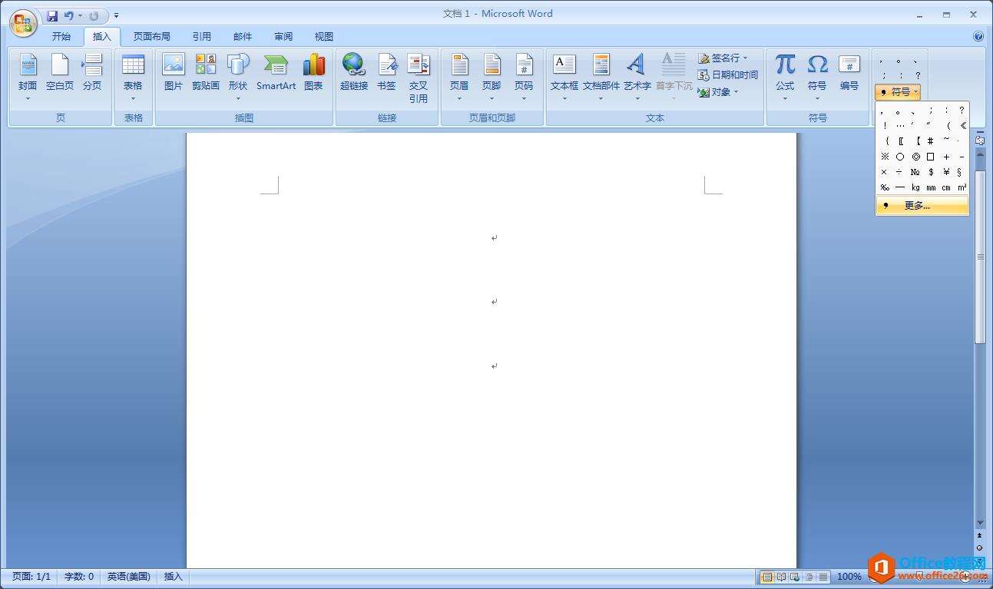
Task: Collapse the highlighted 符号 symbol dropdown
Action: [898, 92]
